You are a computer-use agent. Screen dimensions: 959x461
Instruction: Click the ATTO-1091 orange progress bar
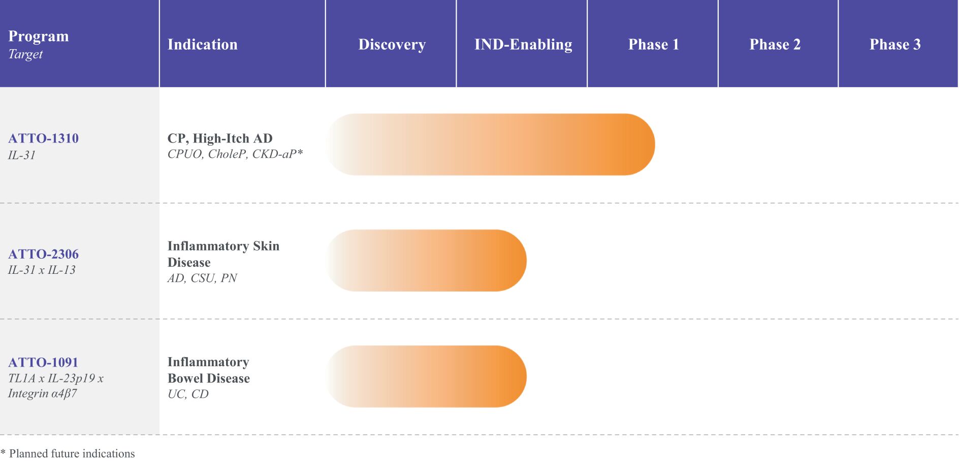click(x=427, y=377)
